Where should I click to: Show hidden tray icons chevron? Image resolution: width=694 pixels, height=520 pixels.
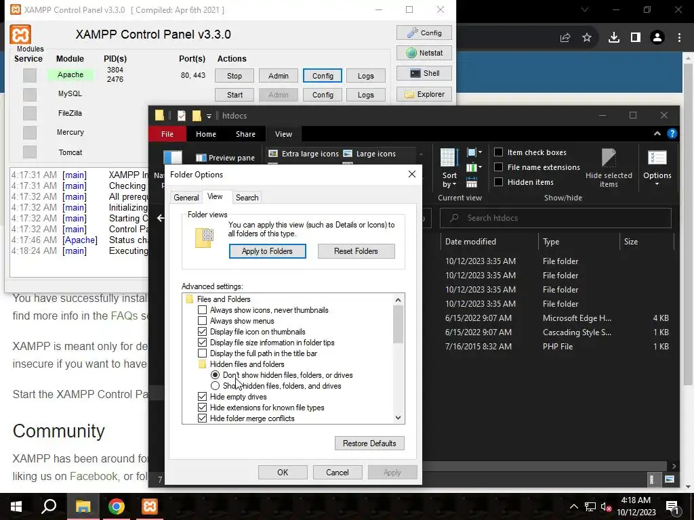[573, 506]
